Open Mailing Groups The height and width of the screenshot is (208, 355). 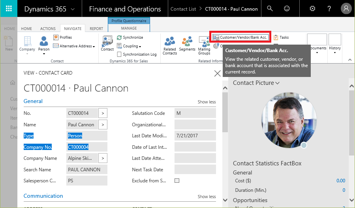point(204,46)
